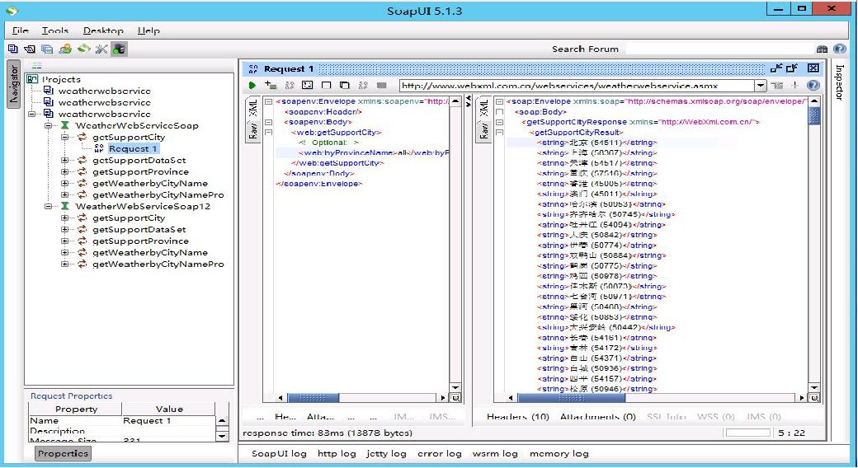This screenshot has width=858, height=468.
Task: Open the File menu
Action: tap(21, 30)
